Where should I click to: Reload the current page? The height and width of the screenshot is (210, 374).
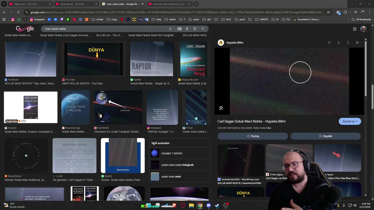(x=18, y=12)
